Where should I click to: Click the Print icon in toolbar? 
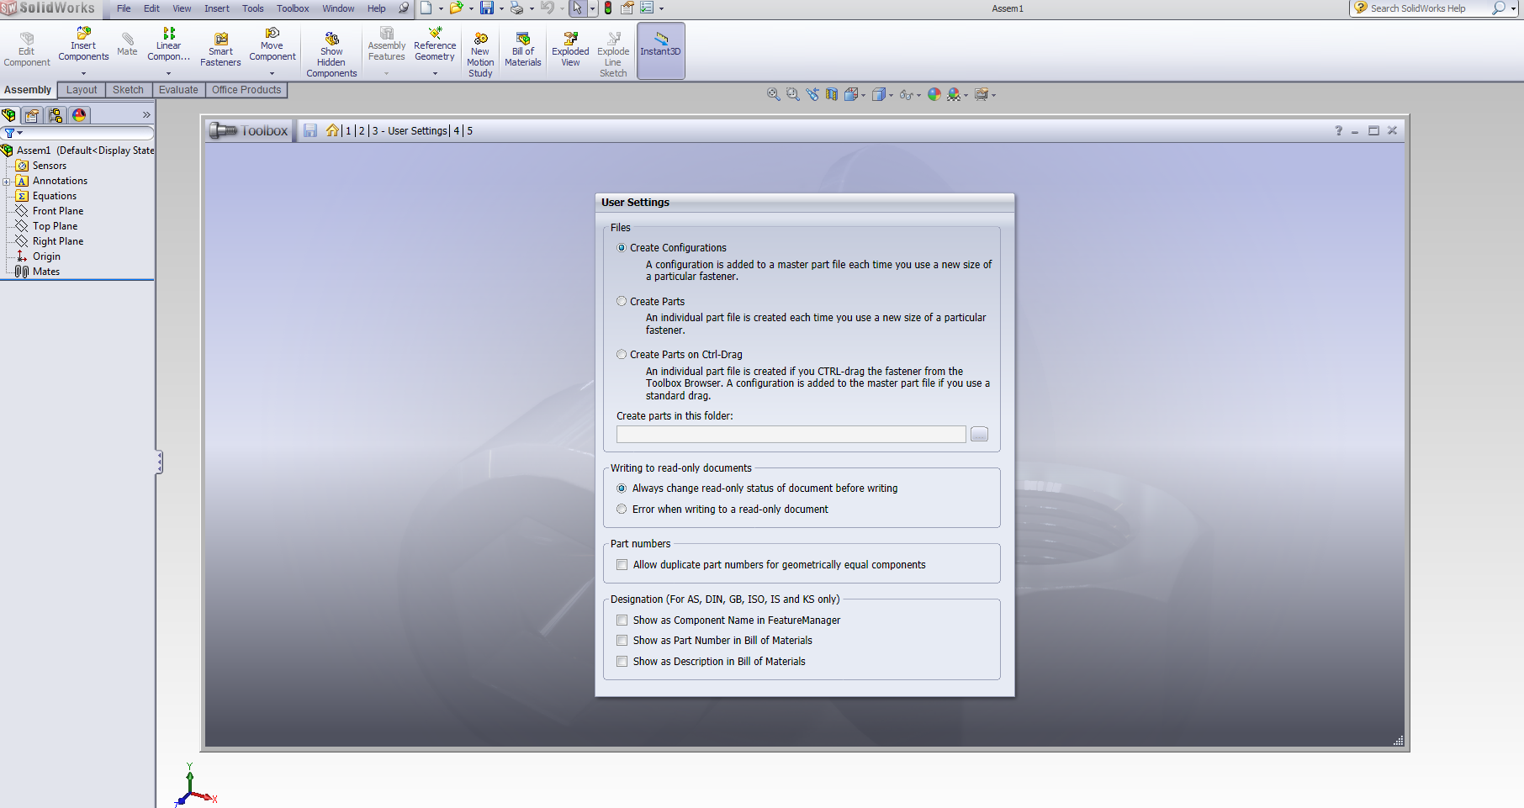(x=516, y=8)
